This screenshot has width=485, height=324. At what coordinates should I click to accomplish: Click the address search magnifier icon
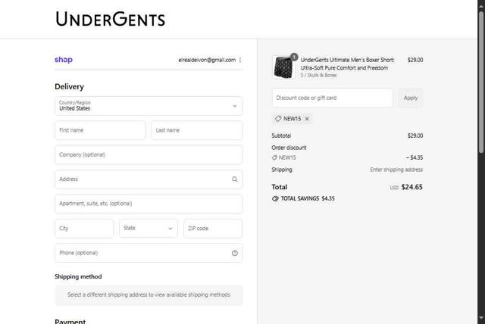[235, 179]
